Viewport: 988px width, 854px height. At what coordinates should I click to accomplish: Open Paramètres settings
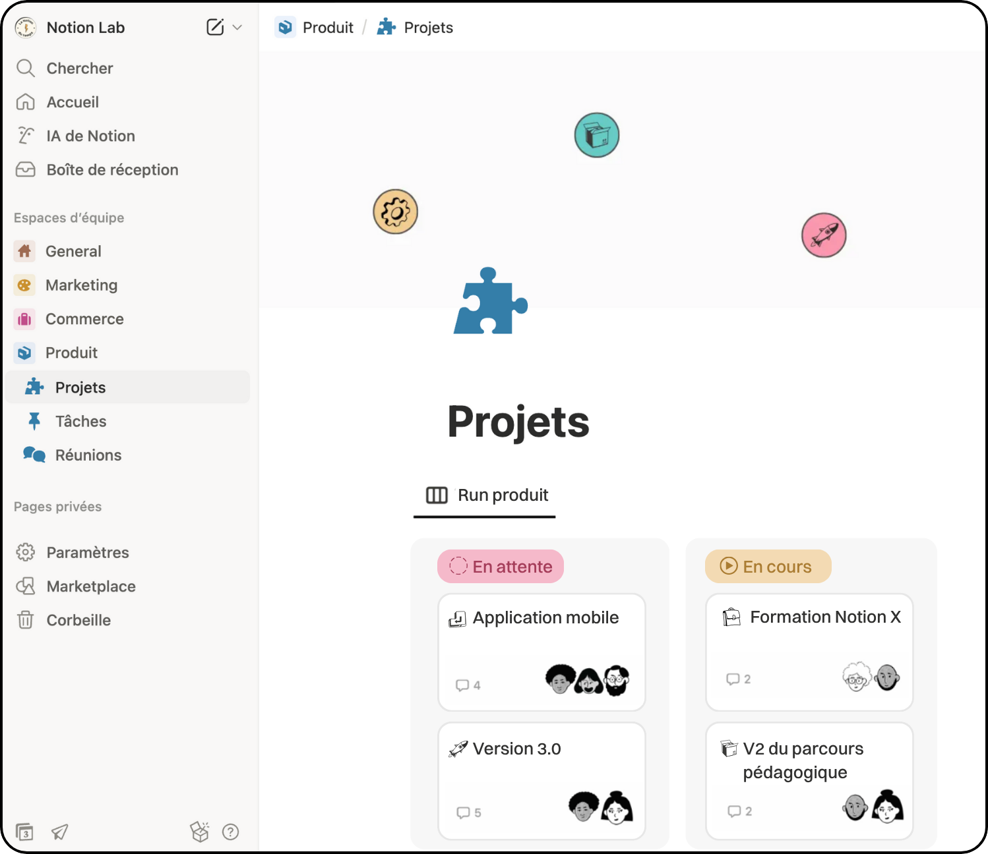click(x=87, y=552)
